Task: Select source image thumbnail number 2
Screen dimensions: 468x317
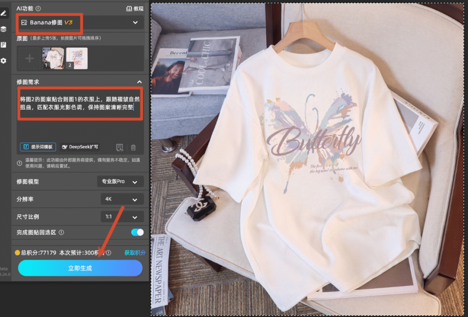Action: [77, 58]
